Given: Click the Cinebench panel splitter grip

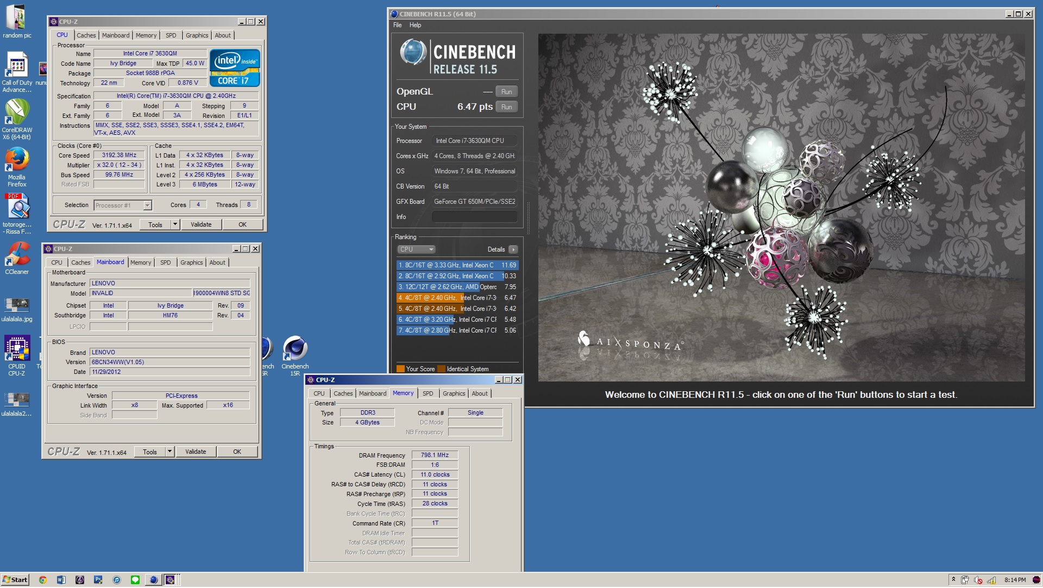Looking at the screenshot, I should click(x=528, y=218).
